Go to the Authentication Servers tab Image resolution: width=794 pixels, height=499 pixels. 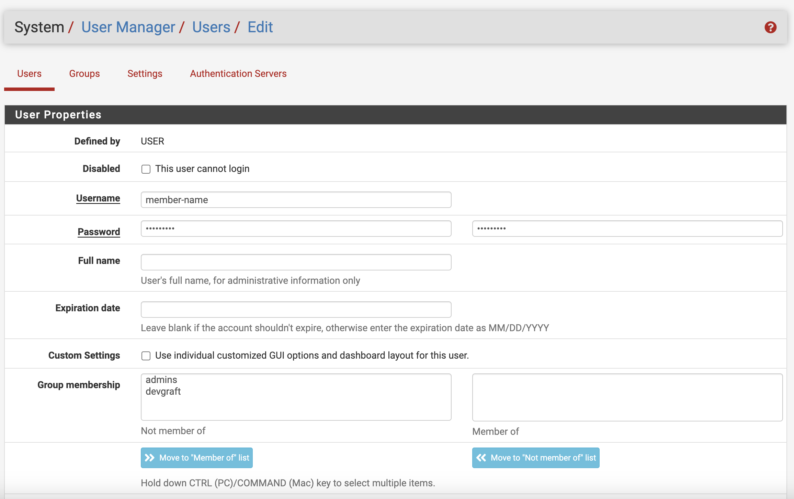[x=238, y=74]
